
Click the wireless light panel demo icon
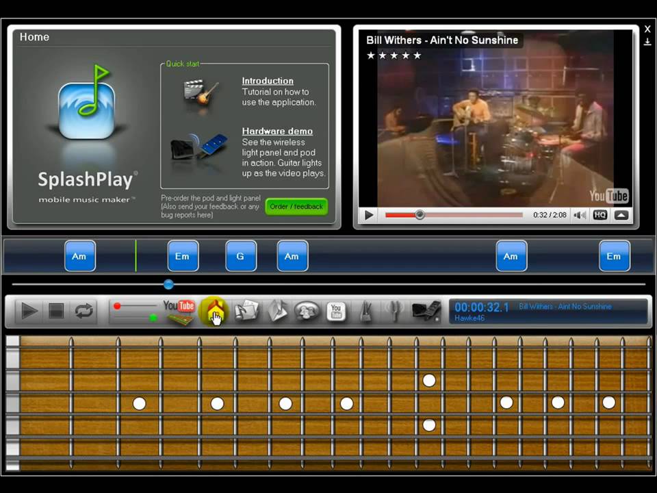click(198, 147)
